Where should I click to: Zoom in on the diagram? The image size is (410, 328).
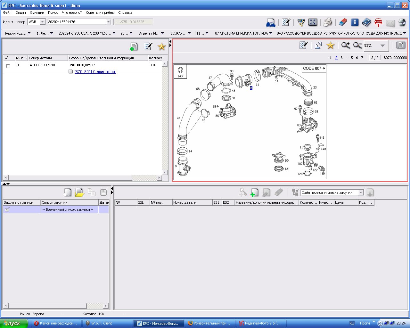(345, 45)
